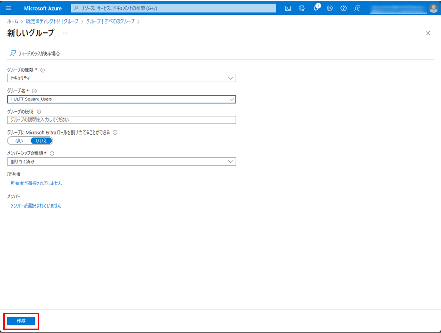Screen dimensions: 441x333
Task: Click the feedback icon in the top bar
Action: [x=358, y=8]
